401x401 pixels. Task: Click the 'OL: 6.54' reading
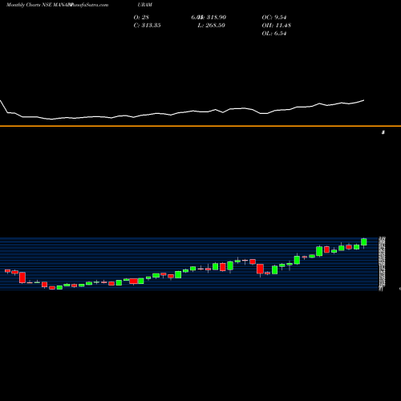pyautogui.click(x=274, y=34)
